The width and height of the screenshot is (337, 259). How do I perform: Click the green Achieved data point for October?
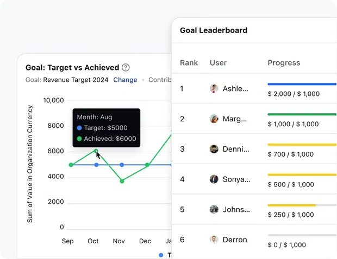(96, 151)
